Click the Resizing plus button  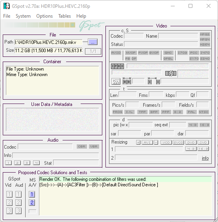click(x=138, y=142)
